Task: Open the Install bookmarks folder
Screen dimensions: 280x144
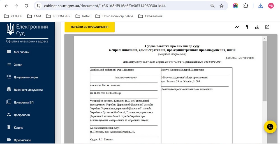Action: pyautogui.click(x=83, y=16)
